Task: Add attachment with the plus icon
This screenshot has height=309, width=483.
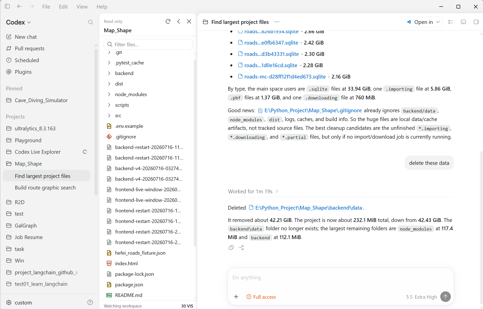Action: (236, 297)
